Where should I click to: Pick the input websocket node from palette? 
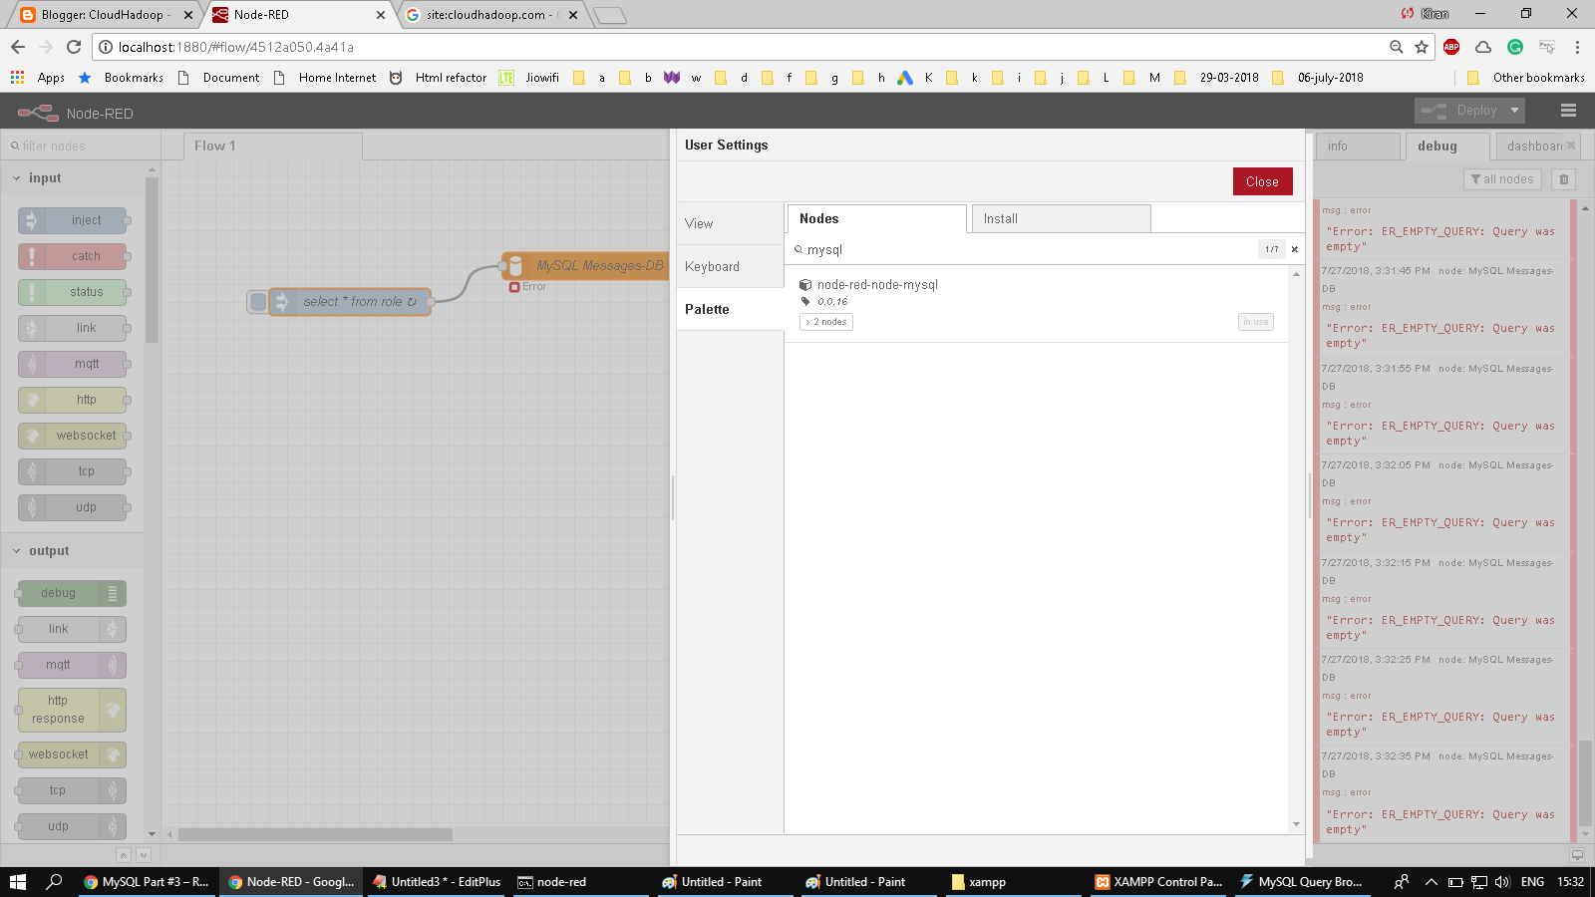(x=73, y=436)
